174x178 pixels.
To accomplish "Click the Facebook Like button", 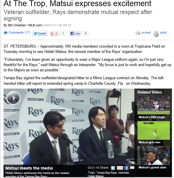I will pos(75,34).
